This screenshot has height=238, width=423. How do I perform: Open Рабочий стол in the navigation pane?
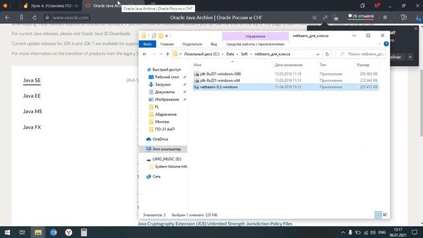[x=167, y=77]
